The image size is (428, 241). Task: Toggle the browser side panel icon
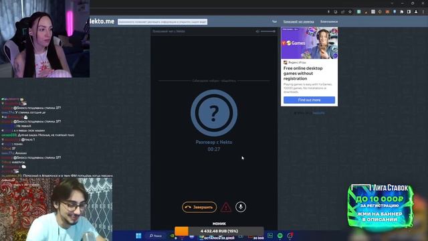[409, 12]
